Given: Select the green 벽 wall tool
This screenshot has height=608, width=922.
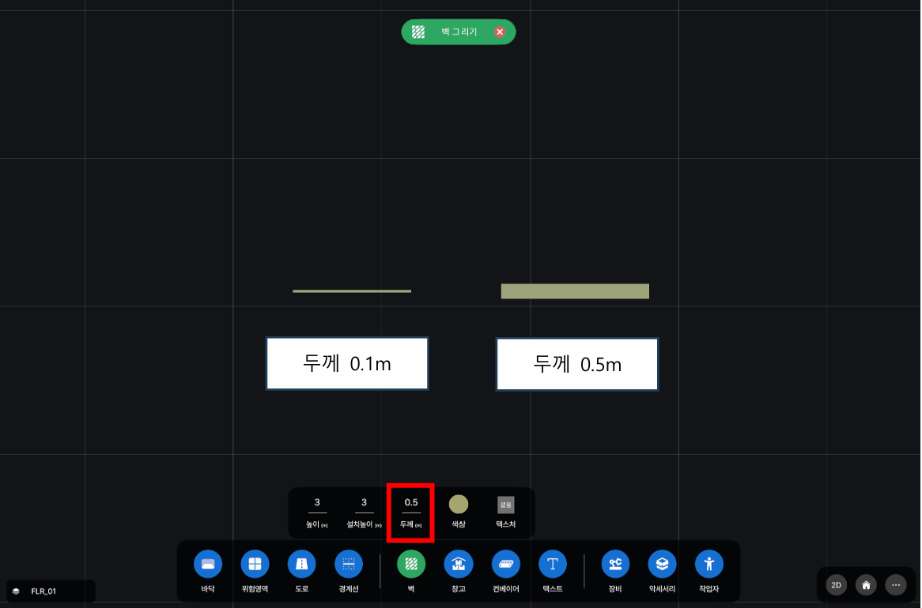Looking at the screenshot, I should pyautogui.click(x=411, y=564).
